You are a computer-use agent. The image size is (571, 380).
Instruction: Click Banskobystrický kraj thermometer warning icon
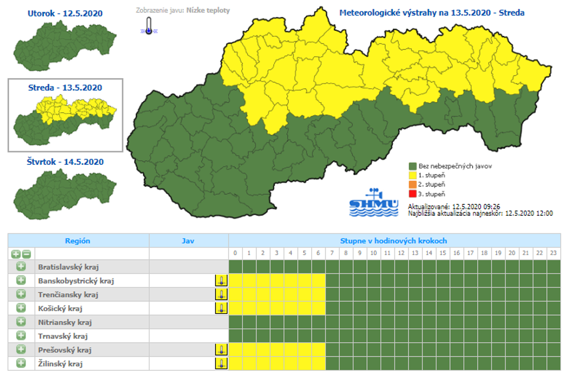click(221, 280)
